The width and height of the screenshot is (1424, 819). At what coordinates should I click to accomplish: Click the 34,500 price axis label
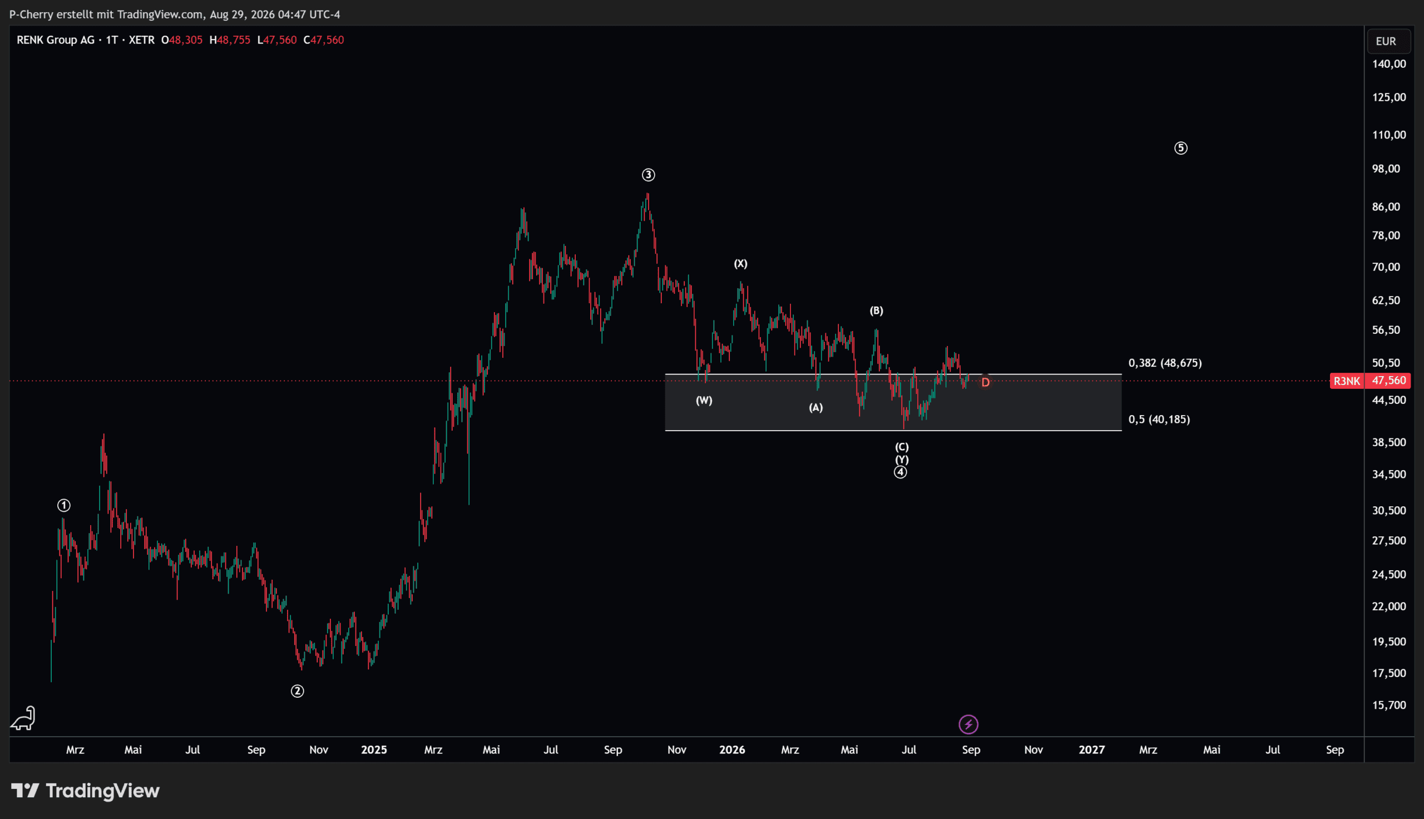click(1389, 475)
